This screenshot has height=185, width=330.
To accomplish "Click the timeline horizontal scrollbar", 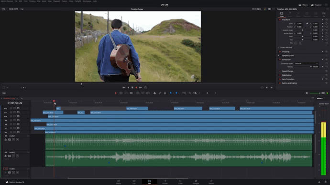I will pyautogui.click(x=128, y=178).
